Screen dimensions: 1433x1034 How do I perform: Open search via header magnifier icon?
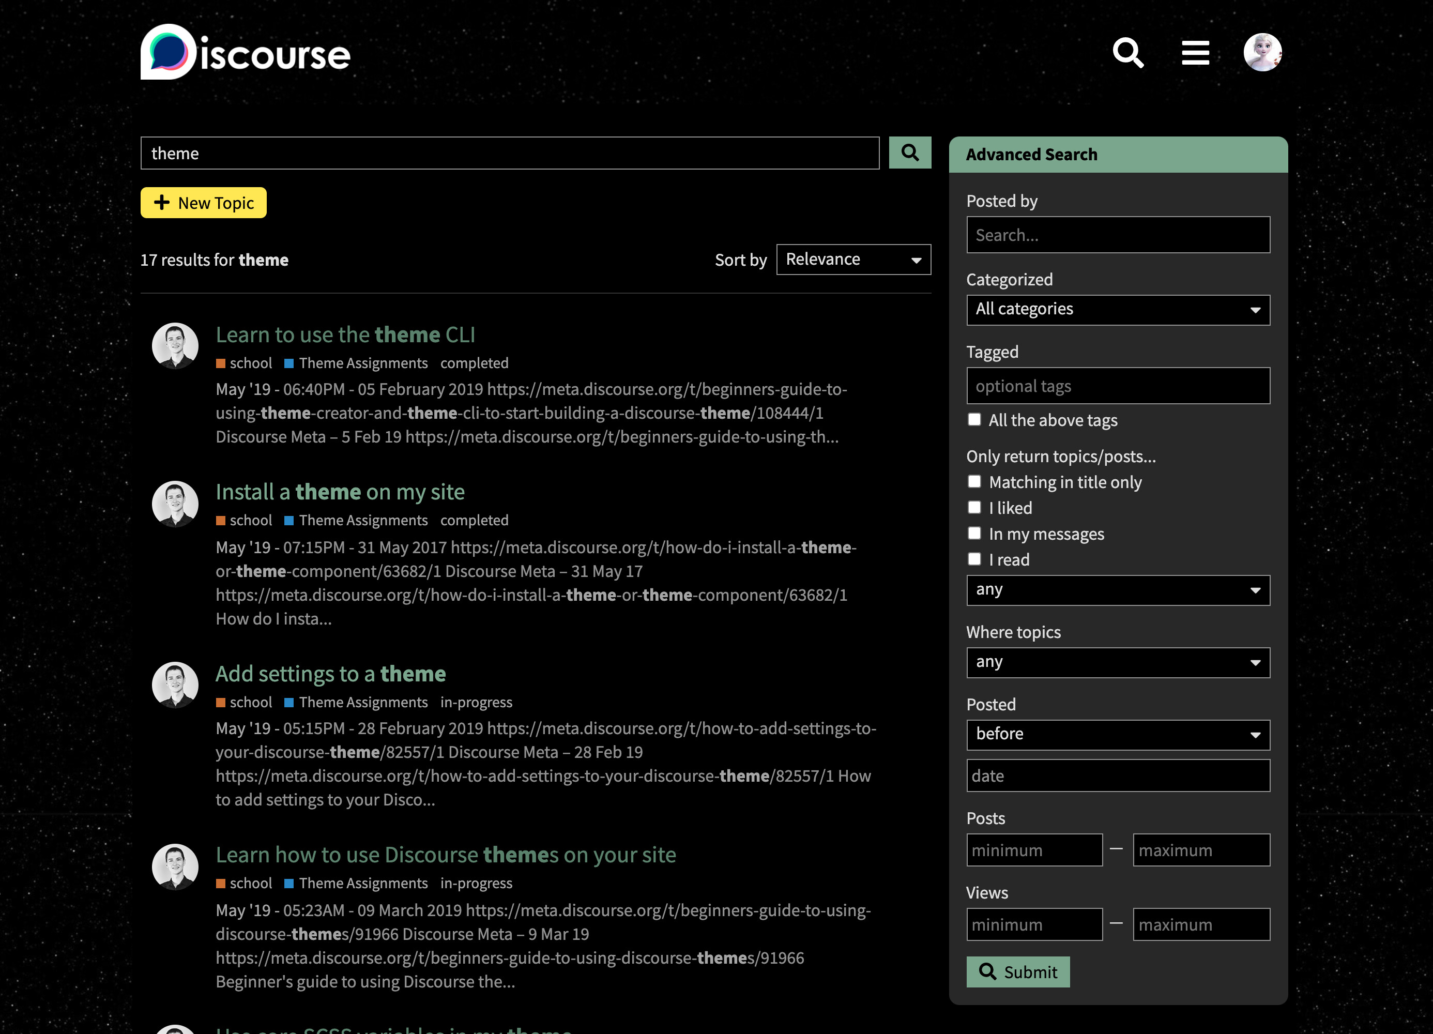pyautogui.click(x=1128, y=53)
